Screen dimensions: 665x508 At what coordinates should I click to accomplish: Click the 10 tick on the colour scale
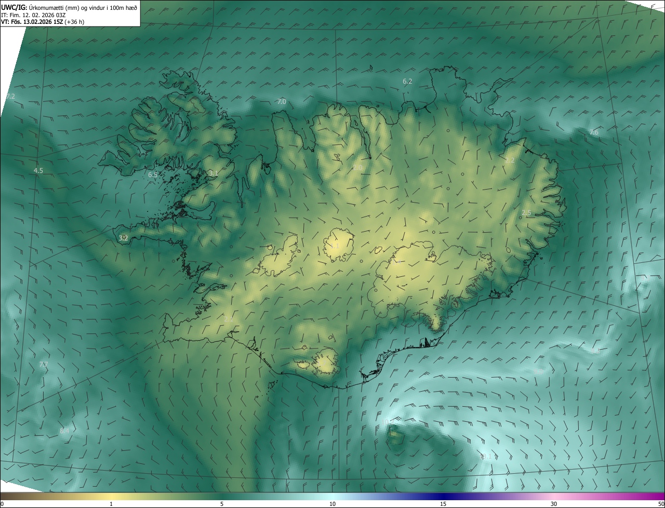click(x=332, y=504)
